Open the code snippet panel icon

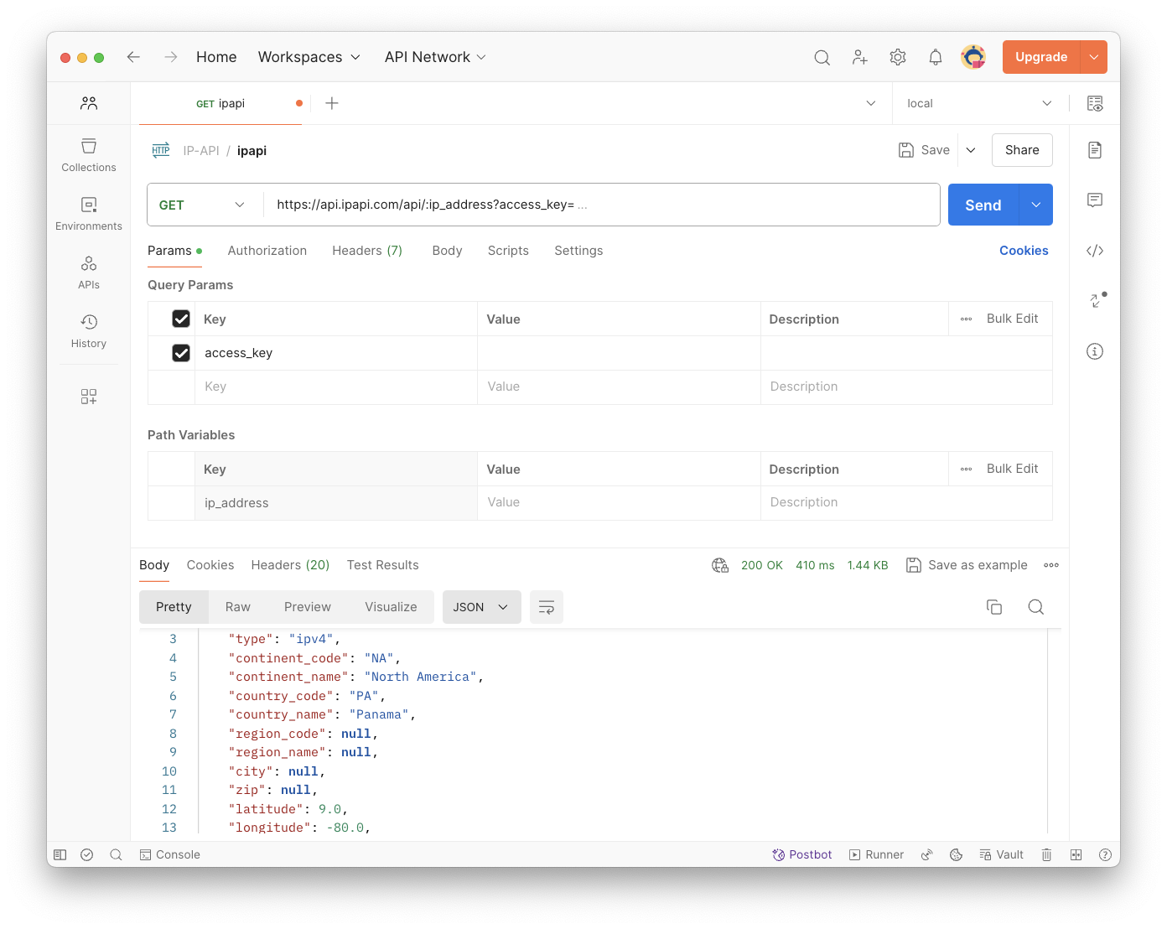[x=1095, y=251]
